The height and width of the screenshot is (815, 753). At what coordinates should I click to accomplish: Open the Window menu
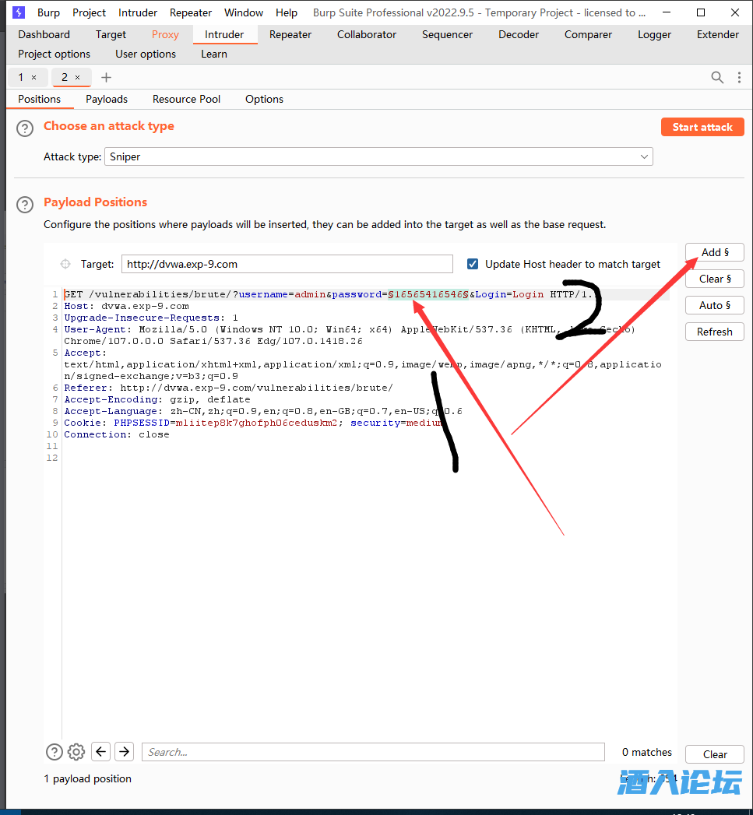click(244, 12)
